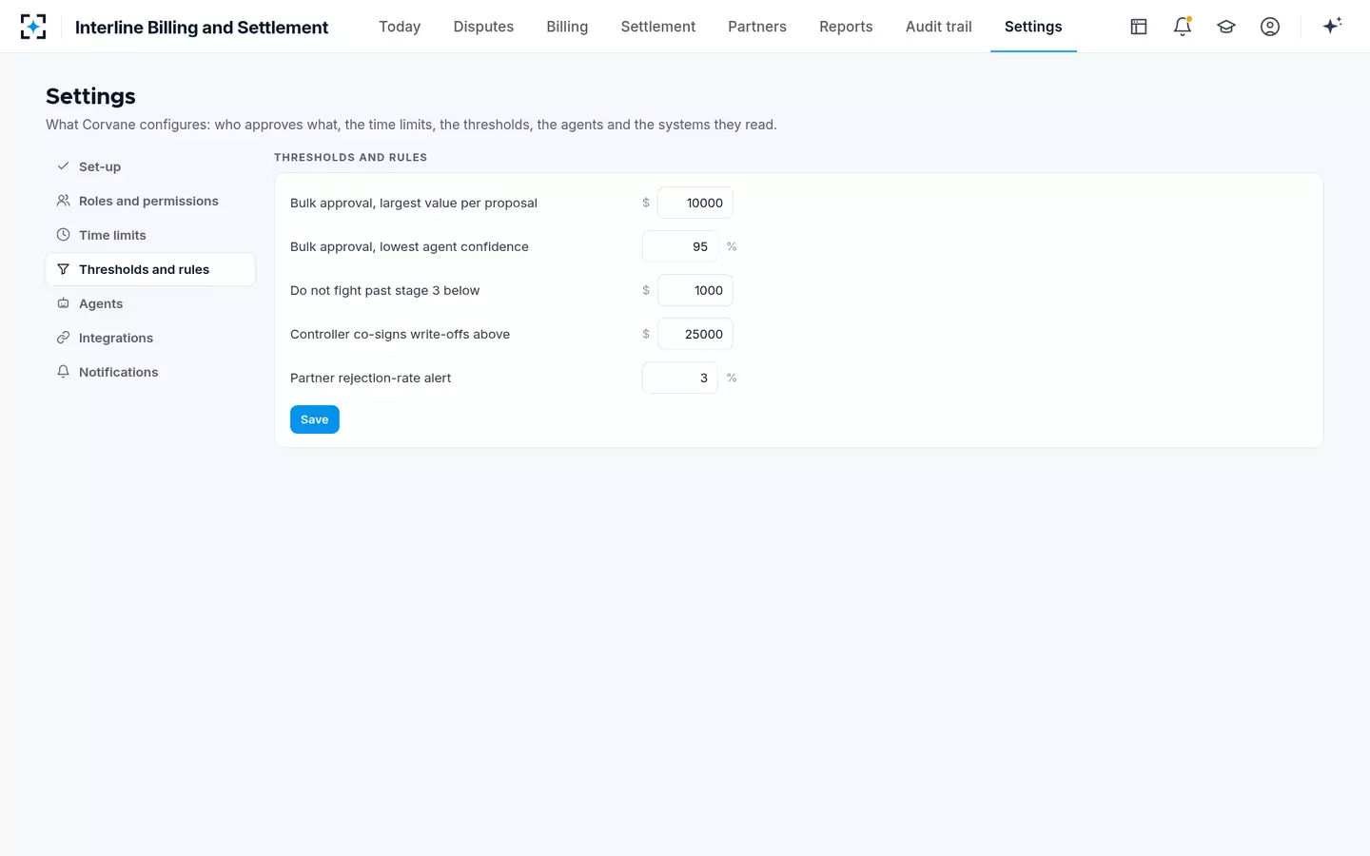
Task: Click the graduation cap learning icon
Action: (1226, 27)
